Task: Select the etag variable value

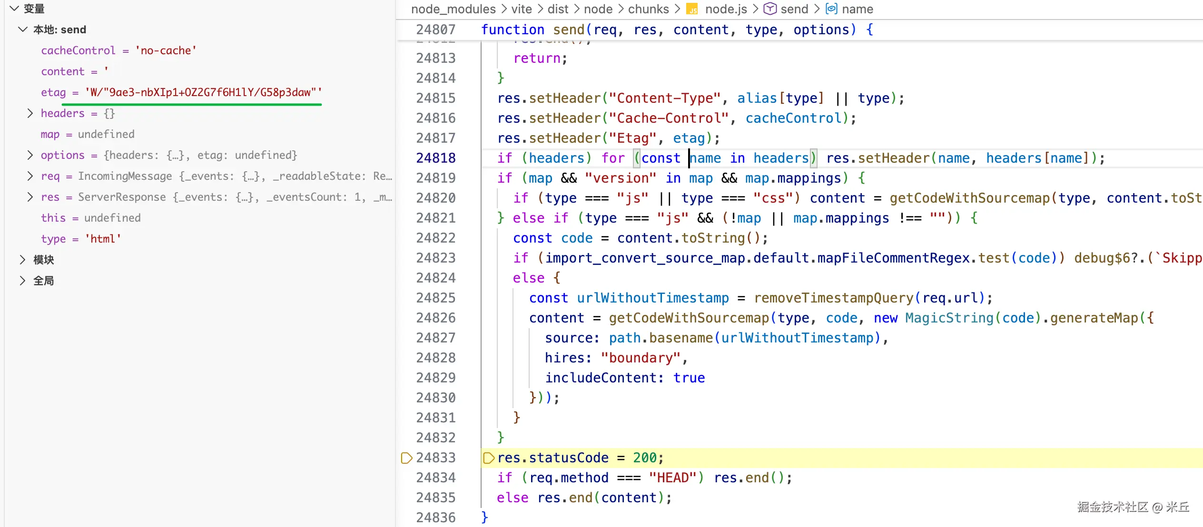Action: (x=203, y=92)
